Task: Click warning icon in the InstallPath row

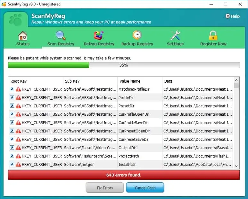Action: (18, 164)
